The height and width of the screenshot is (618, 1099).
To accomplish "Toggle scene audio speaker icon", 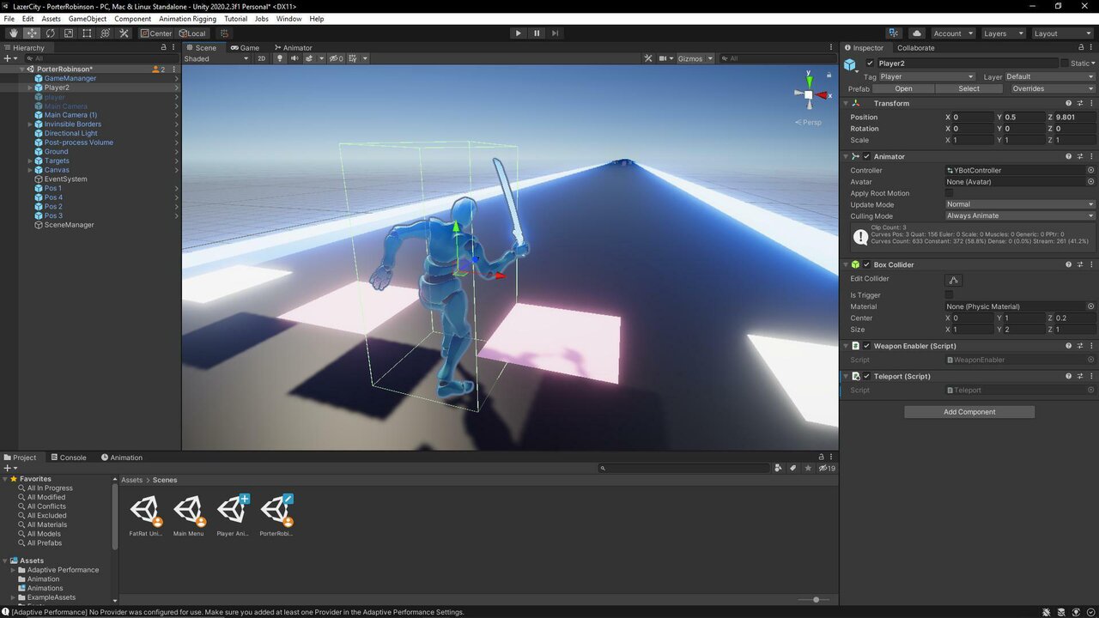I will [x=294, y=58].
